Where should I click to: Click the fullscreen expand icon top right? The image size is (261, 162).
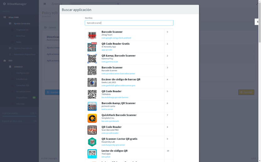257,4
